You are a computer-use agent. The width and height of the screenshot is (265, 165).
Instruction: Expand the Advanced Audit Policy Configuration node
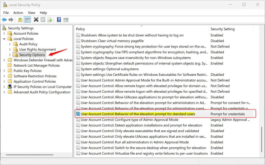[x=4, y=92]
